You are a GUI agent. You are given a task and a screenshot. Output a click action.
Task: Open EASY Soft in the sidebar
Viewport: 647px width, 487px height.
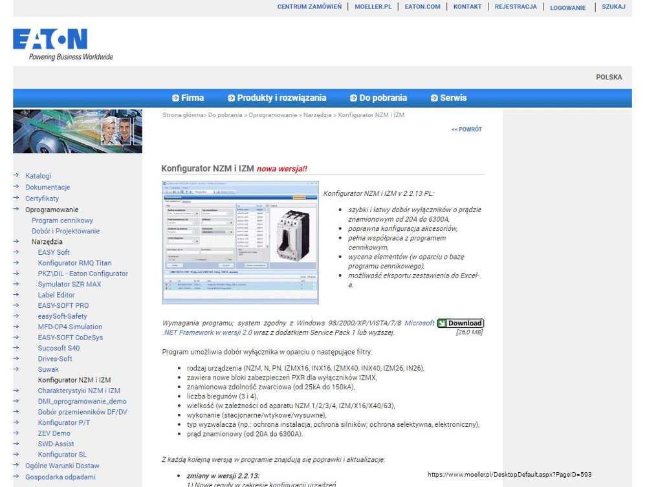point(54,252)
